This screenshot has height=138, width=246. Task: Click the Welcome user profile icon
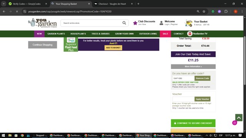161,23
